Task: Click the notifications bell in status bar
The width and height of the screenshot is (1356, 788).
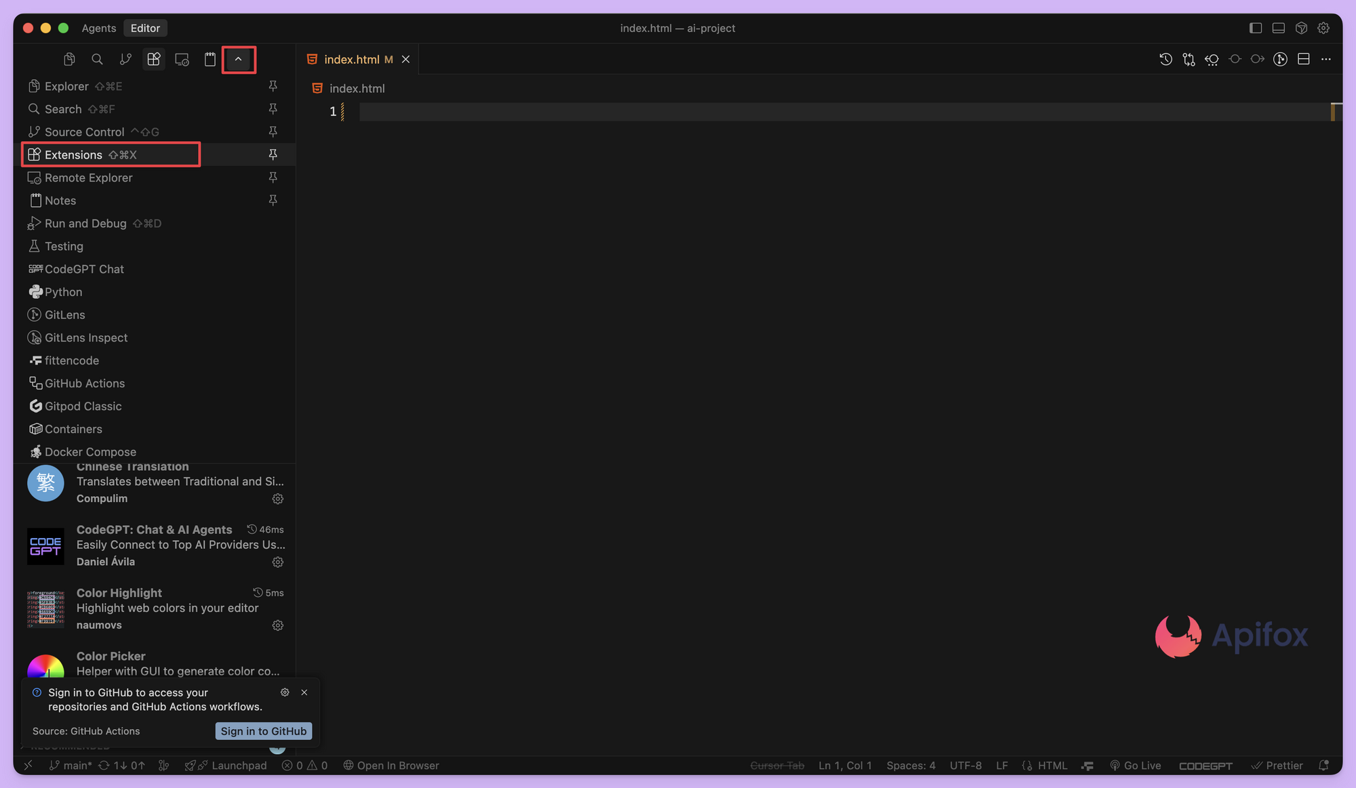Action: (x=1323, y=766)
